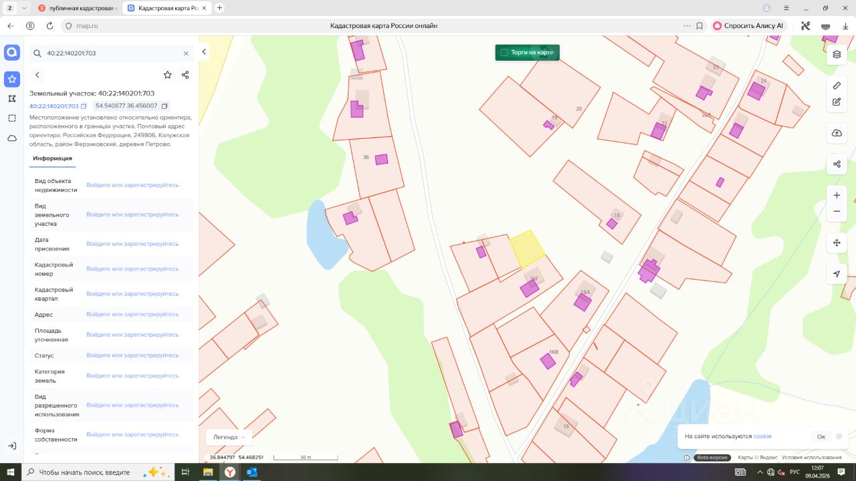Select the ruler measurement tool
Viewport: 856px width, 481px height.
click(x=837, y=86)
